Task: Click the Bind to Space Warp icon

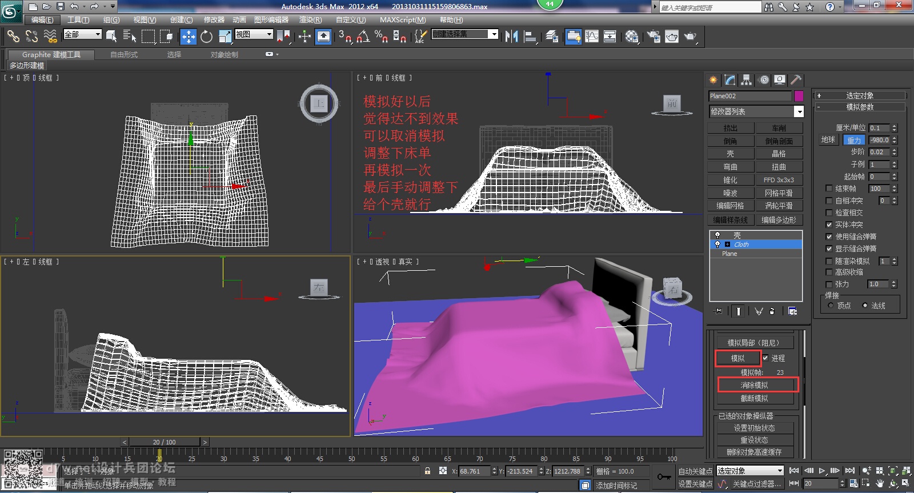Action: click(x=50, y=37)
